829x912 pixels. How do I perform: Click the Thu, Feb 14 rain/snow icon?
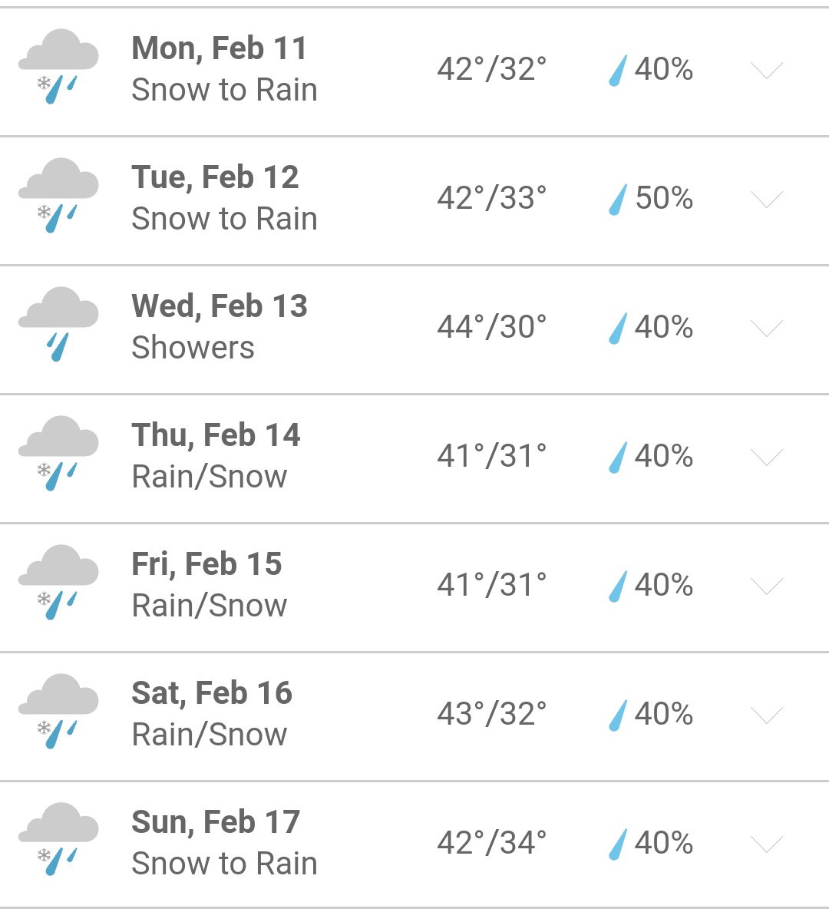58,453
